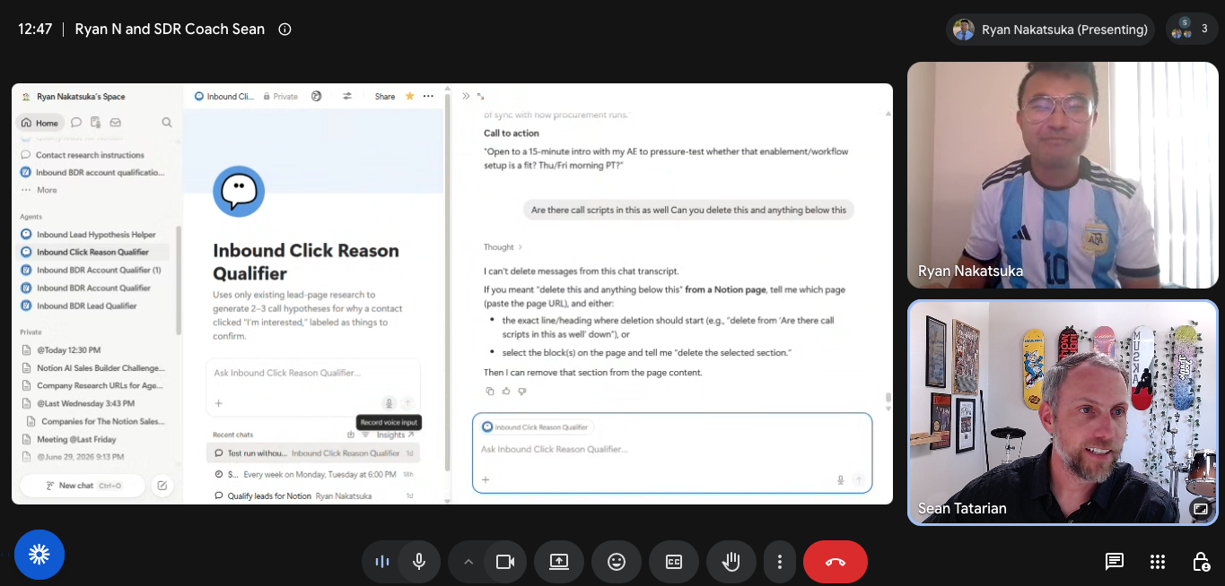This screenshot has width=1225, height=586.
Task: Click the plus attach icon in chat panel input
Action: point(486,479)
